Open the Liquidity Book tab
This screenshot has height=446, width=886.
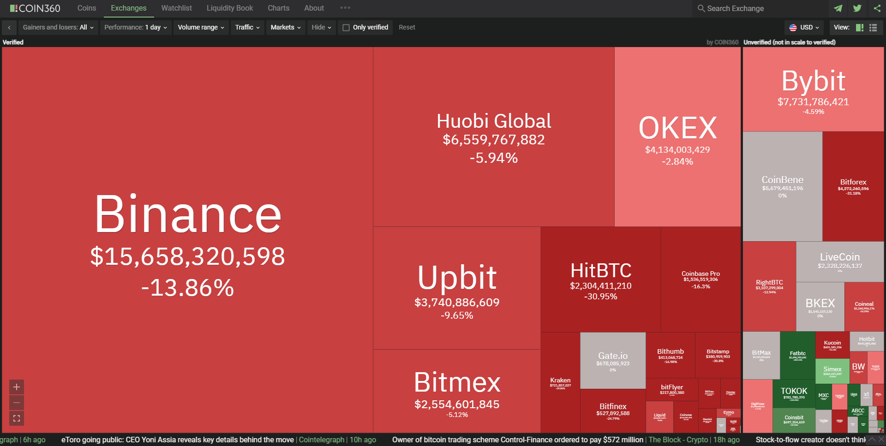click(x=230, y=8)
